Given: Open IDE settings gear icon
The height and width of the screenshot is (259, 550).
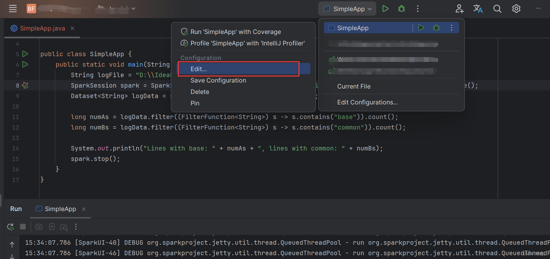Looking at the screenshot, I should tap(516, 9).
